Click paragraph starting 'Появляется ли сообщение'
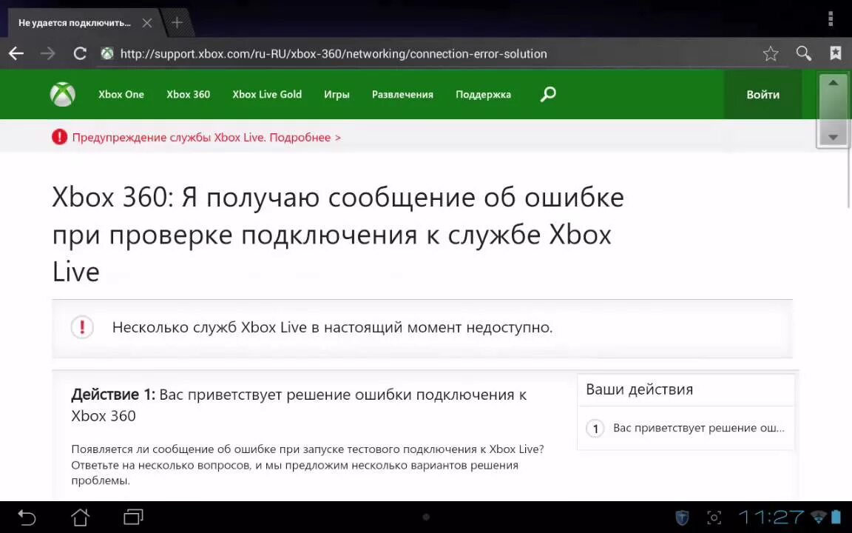852x533 pixels. (308, 465)
